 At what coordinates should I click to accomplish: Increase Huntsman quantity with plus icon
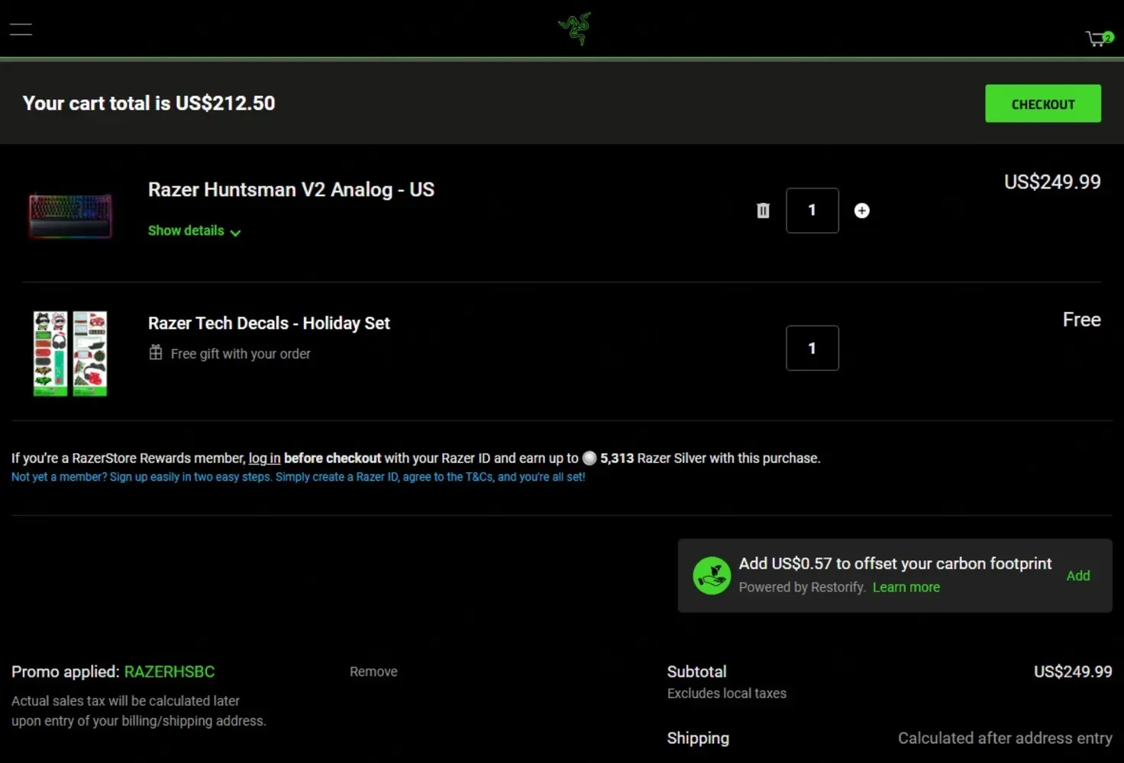(x=861, y=211)
